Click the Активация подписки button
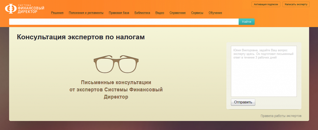The width and height of the screenshot is (318, 130). tap(266, 4)
